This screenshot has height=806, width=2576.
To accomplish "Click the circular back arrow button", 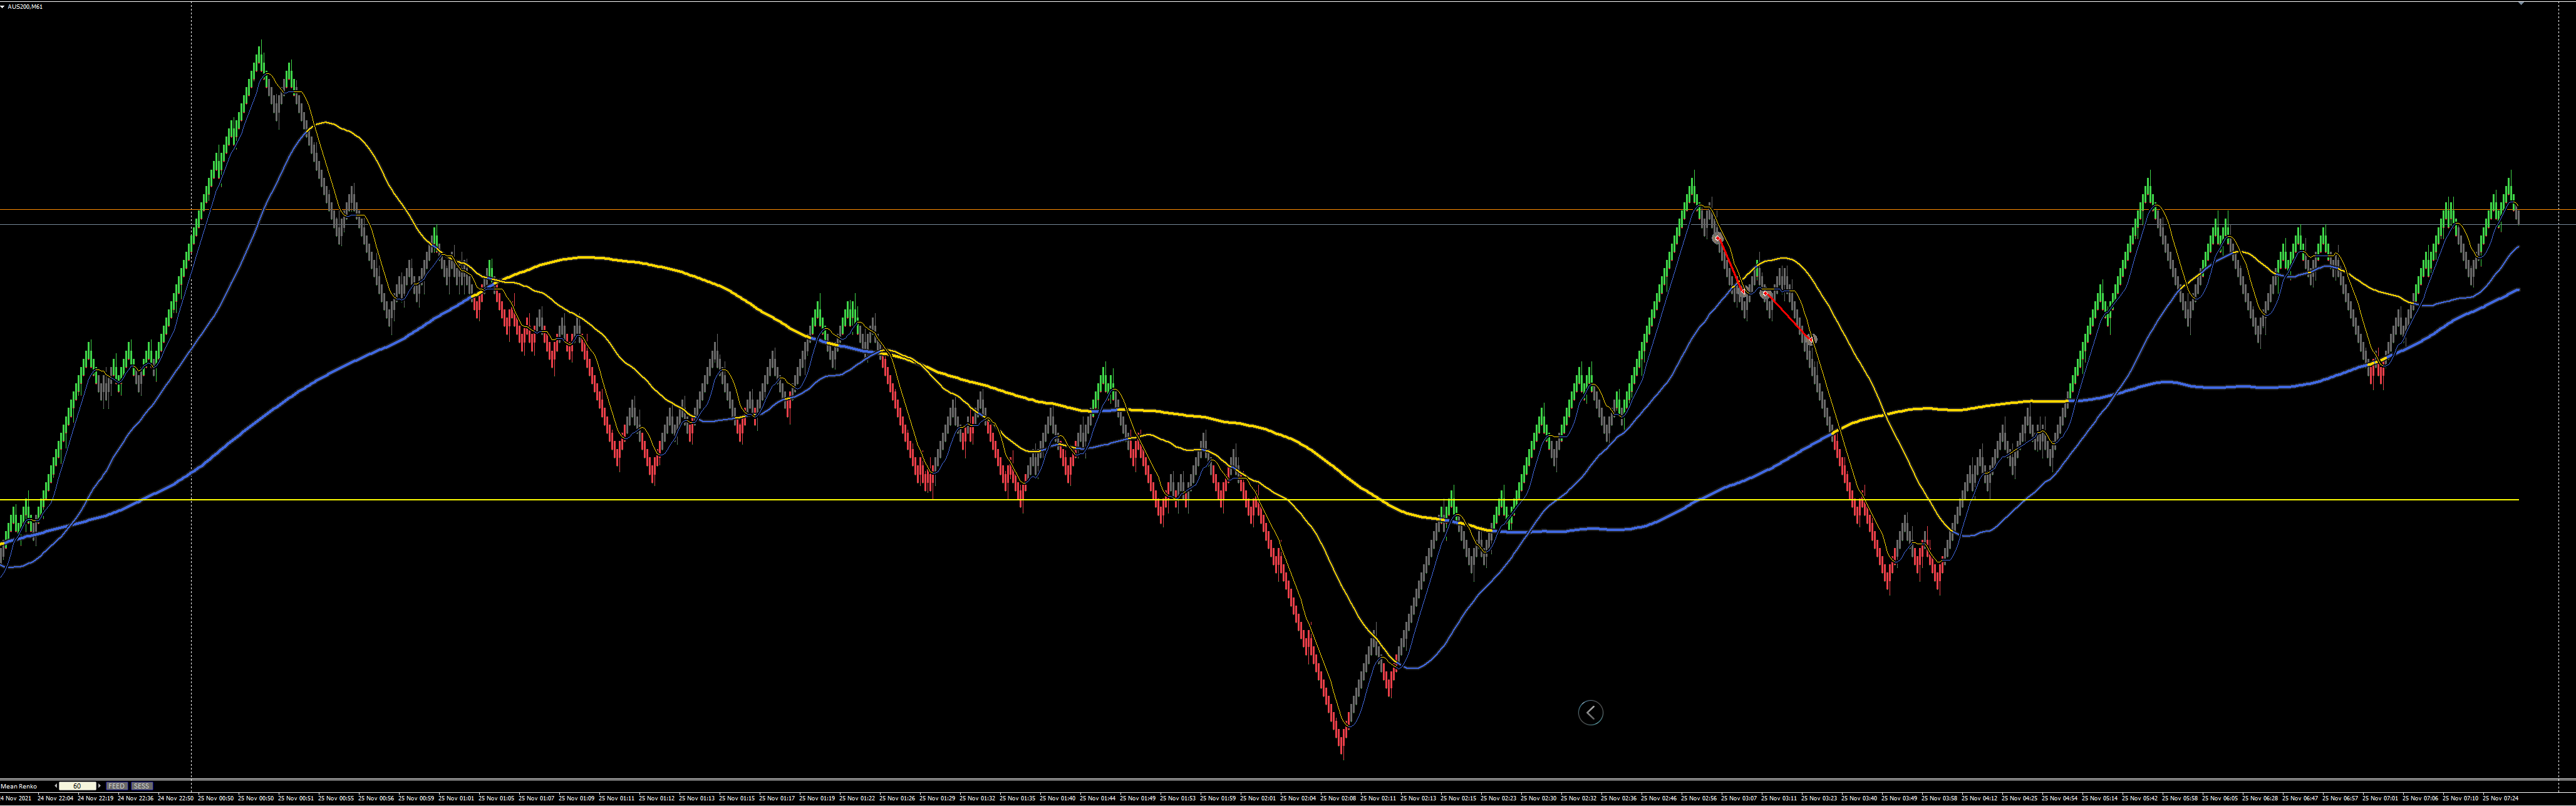I will 1590,712.
